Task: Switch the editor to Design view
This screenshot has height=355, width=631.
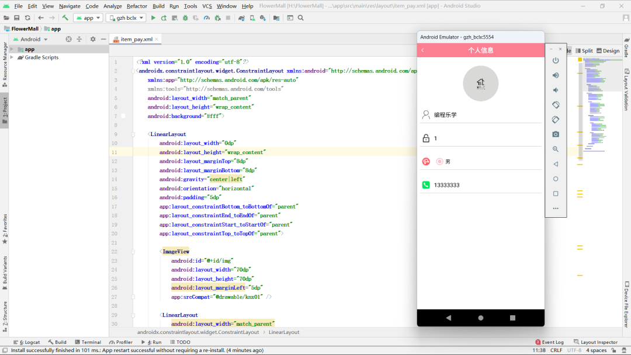Action: pos(608,51)
